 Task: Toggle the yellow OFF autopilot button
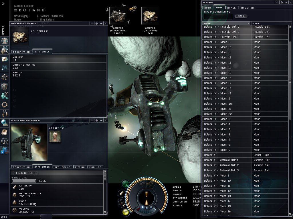point(125,212)
